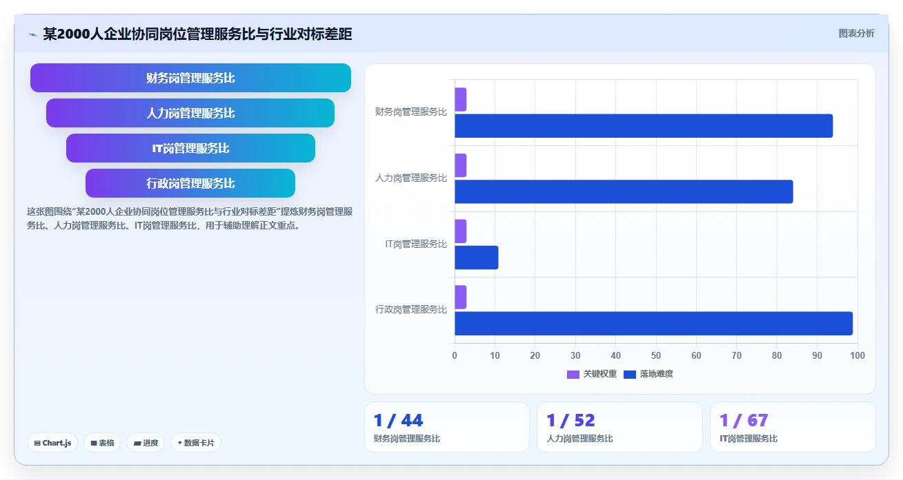The width and height of the screenshot is (903, 480).
Task: Click the 行政岗管理服务比 y-axis label
Action: pos(411,309)
